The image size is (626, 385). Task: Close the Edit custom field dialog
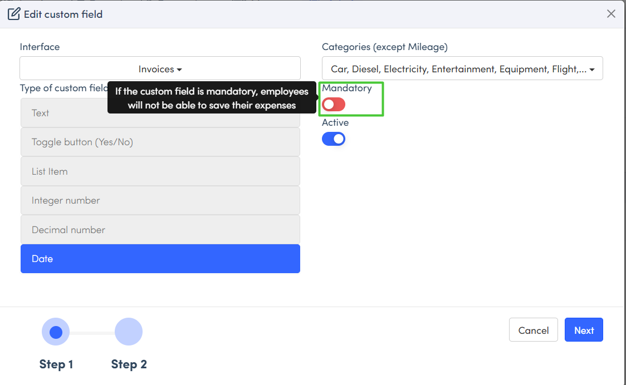611,14
